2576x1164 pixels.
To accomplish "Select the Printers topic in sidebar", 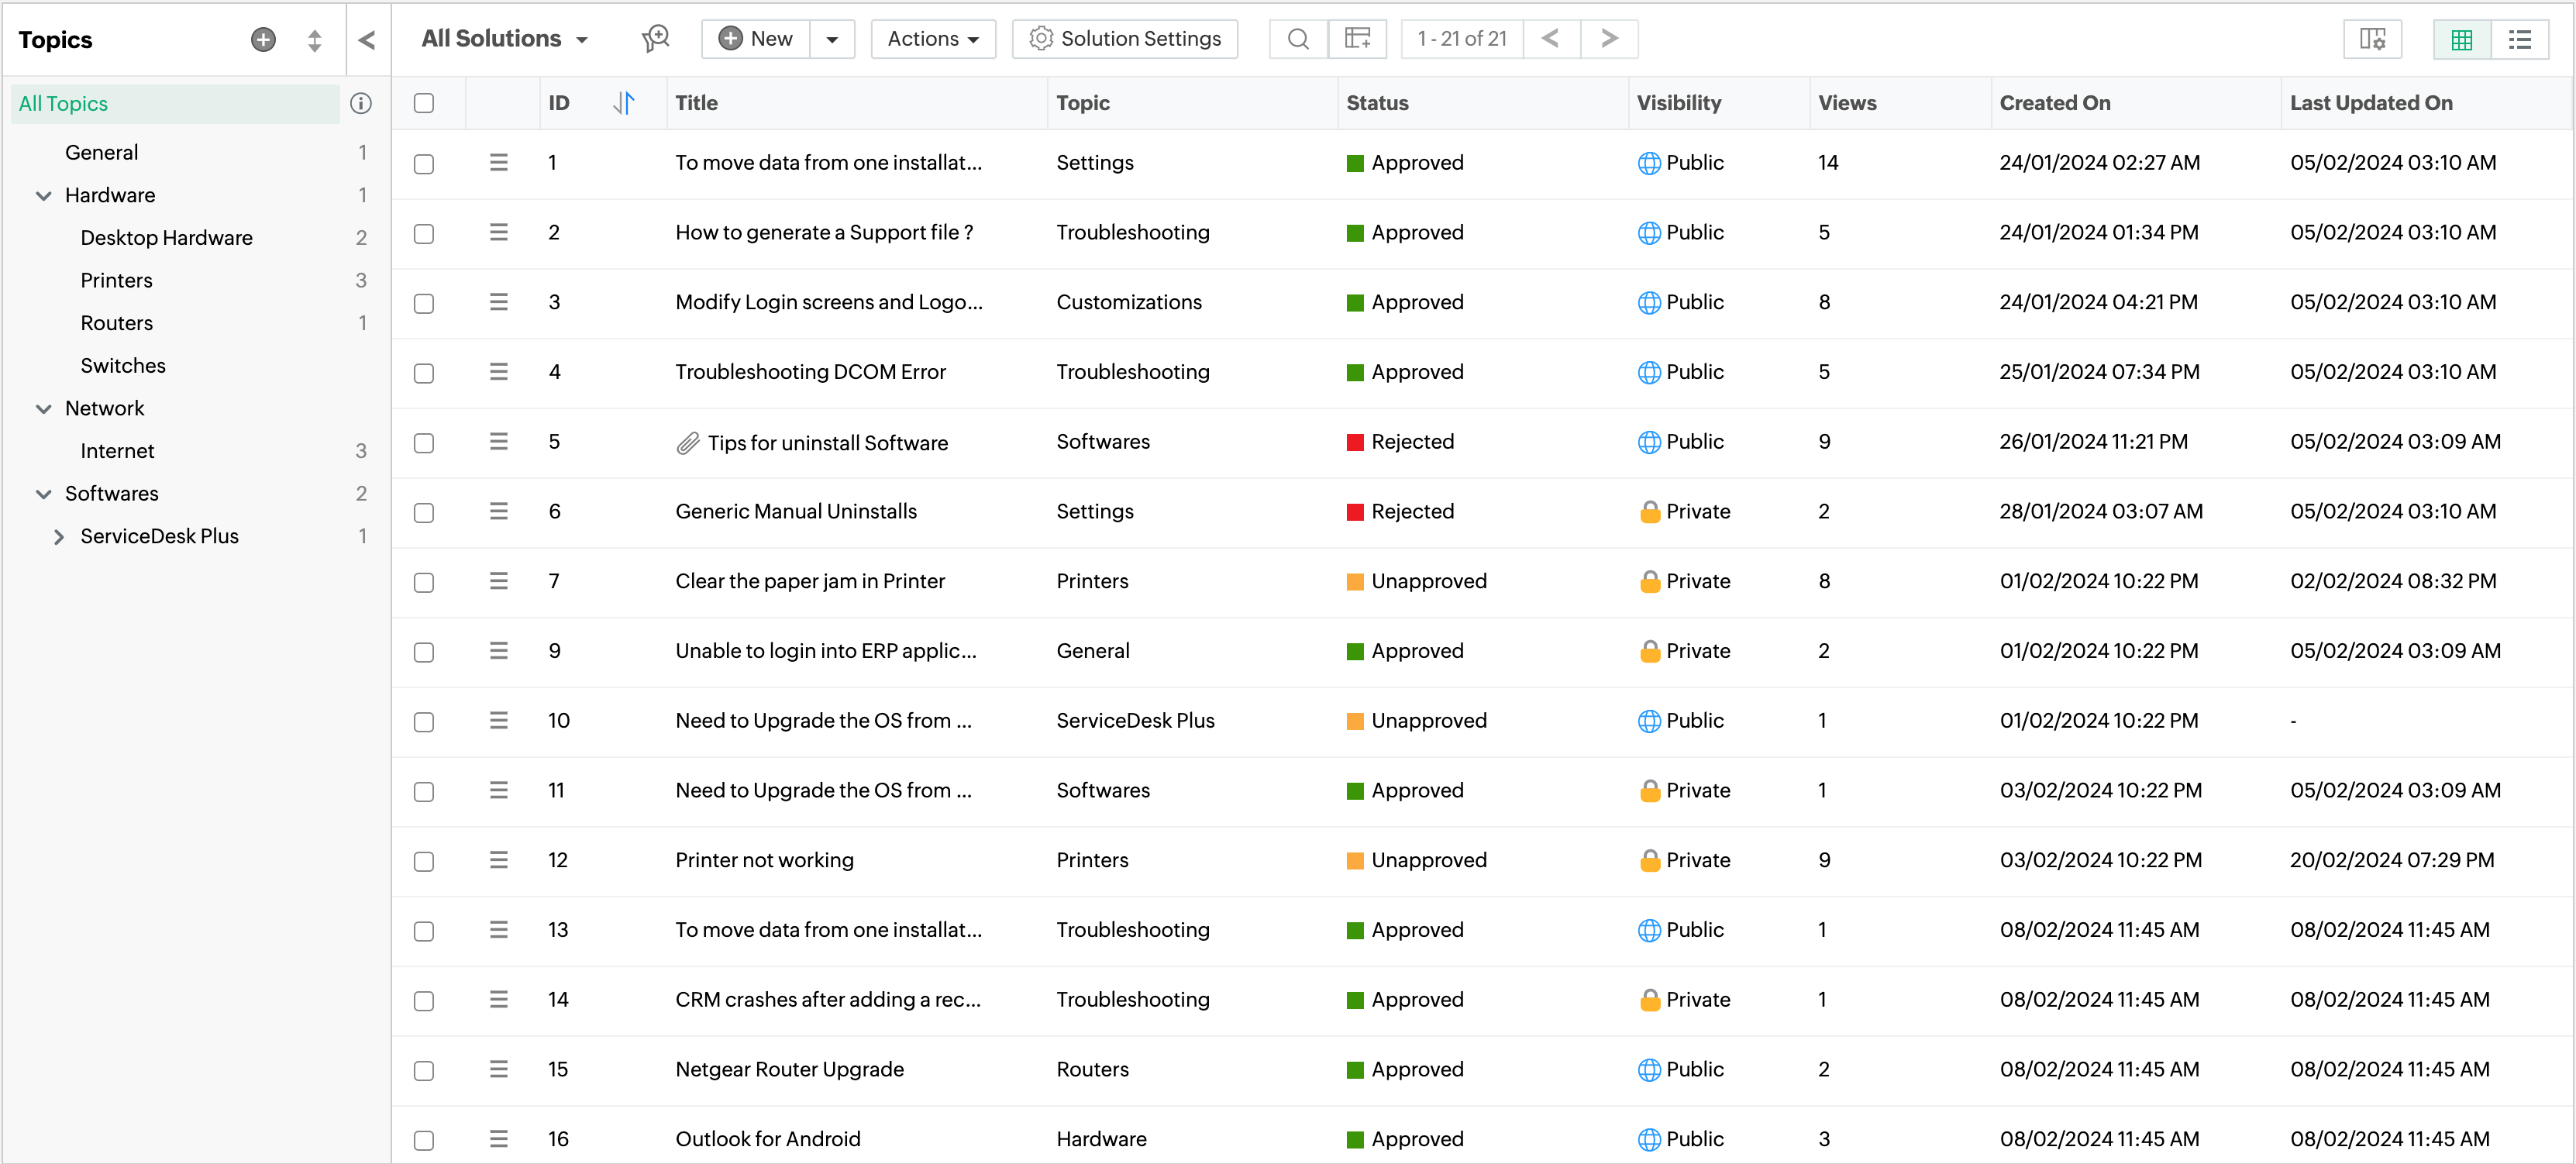I will [116, 281].
